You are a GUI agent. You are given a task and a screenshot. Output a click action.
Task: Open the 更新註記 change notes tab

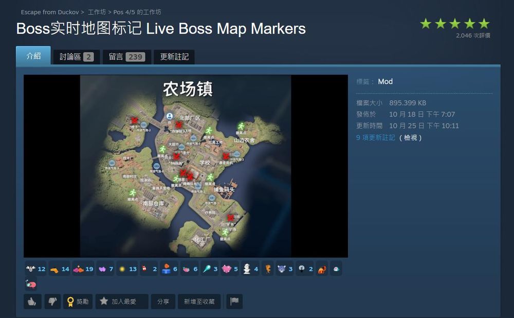click(x=174, y=57)
